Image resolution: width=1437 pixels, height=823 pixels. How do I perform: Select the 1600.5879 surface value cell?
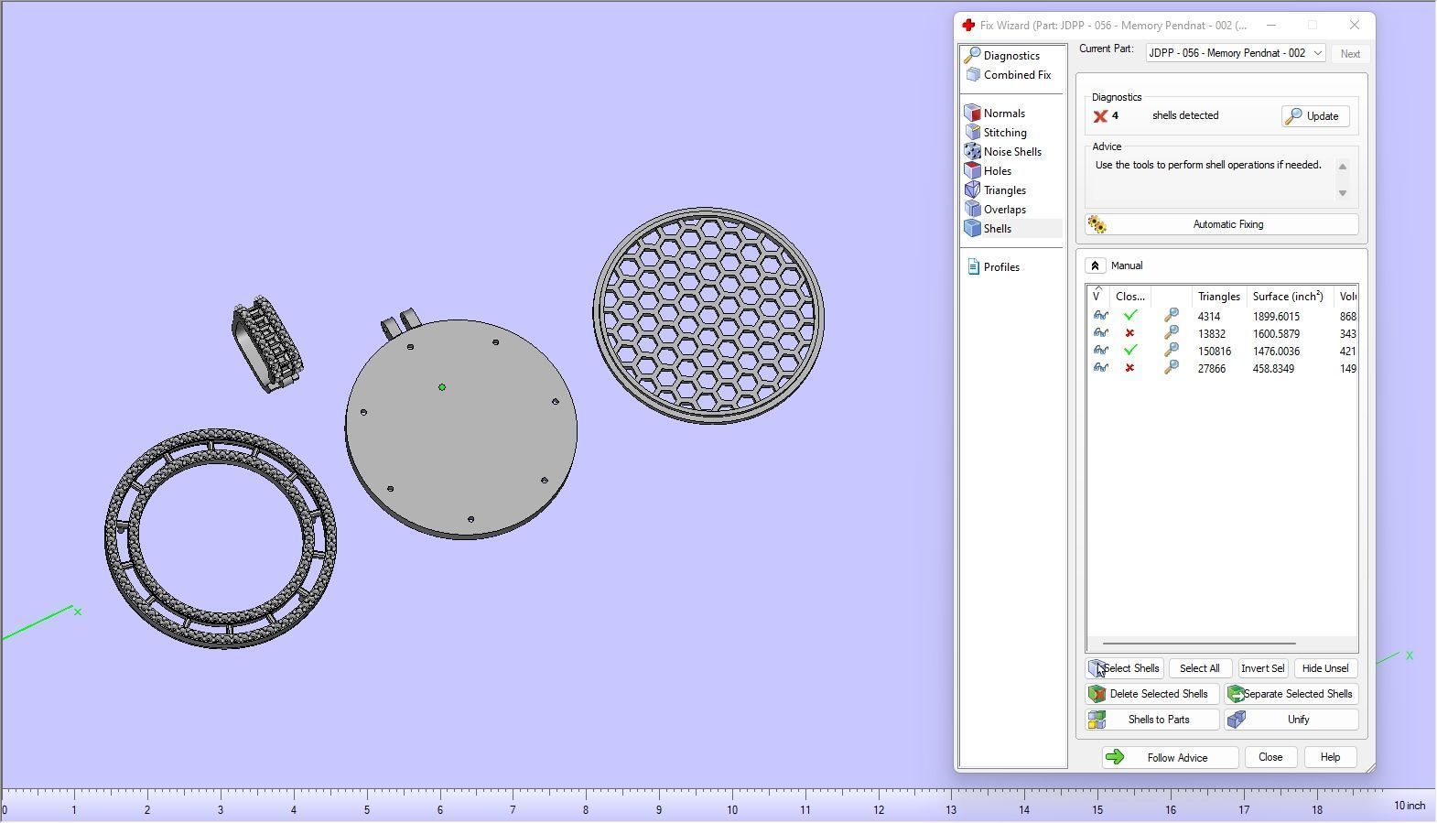[x=1276, y=334]
